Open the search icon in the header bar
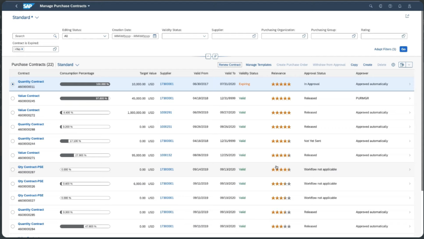The image size is (424, 239). (371, 6)
